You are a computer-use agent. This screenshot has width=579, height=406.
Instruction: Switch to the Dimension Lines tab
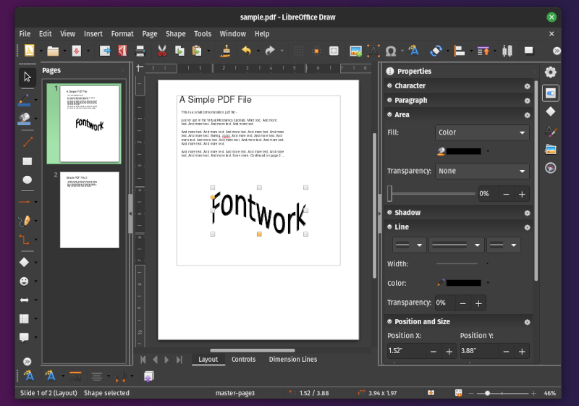(293, 360)
